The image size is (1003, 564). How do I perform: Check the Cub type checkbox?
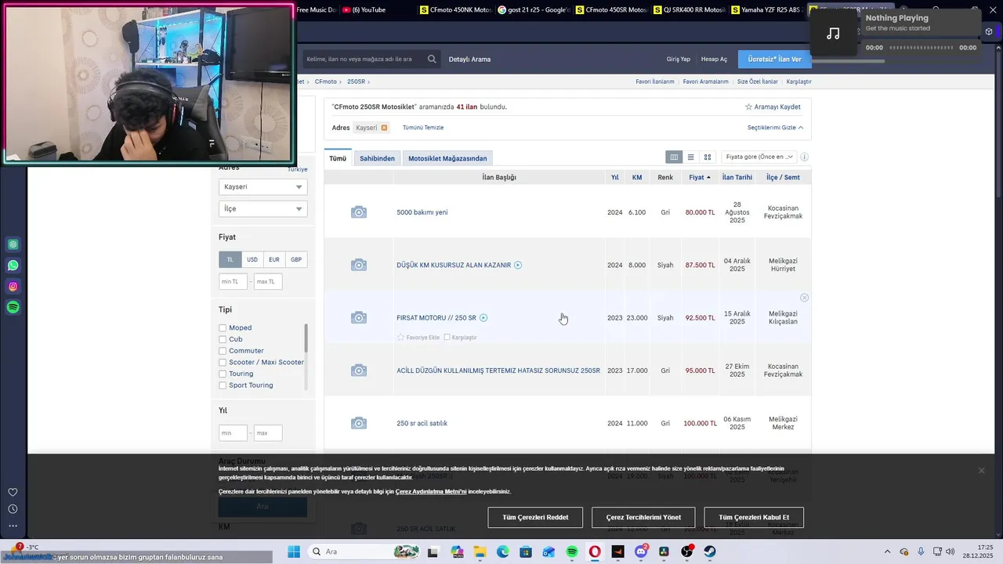[x=223, y=340]
